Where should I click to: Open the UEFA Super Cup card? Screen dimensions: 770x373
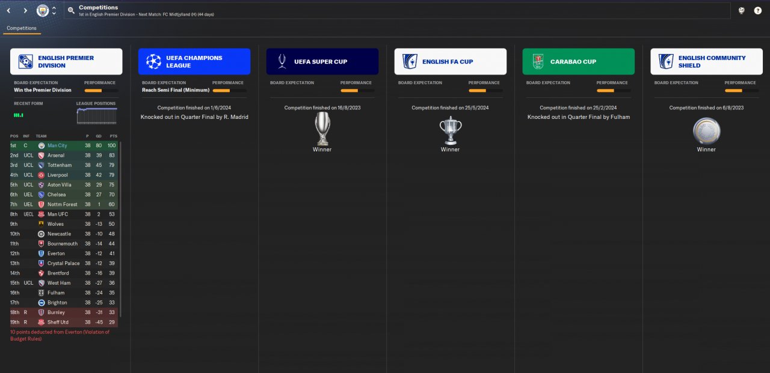pos(322,61)
